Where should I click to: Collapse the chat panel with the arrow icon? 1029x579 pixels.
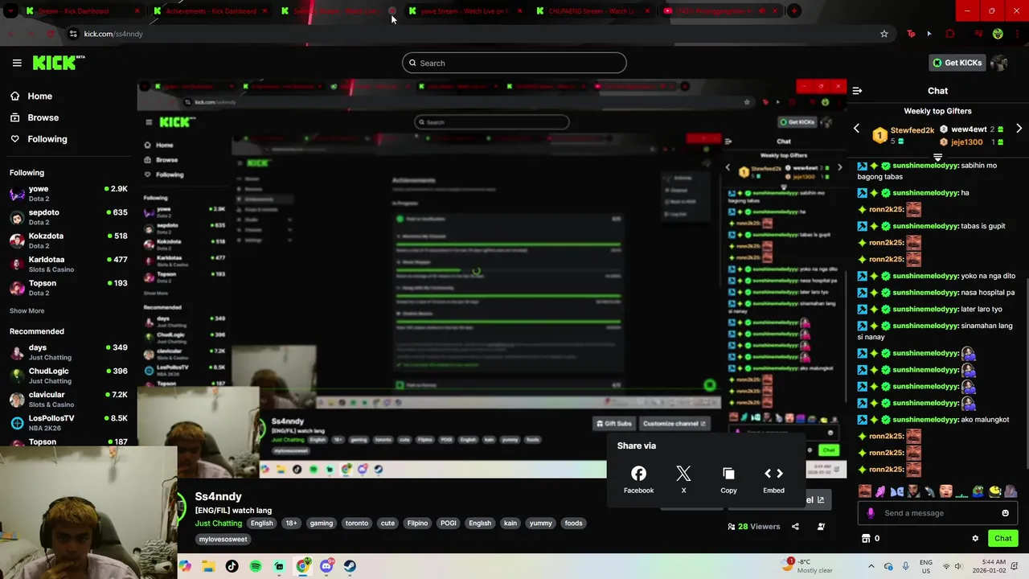(x=857, y=91)
